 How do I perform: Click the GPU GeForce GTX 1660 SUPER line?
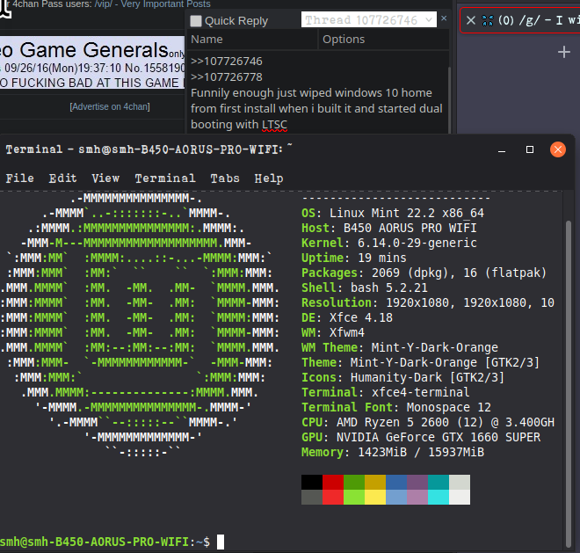421,437
